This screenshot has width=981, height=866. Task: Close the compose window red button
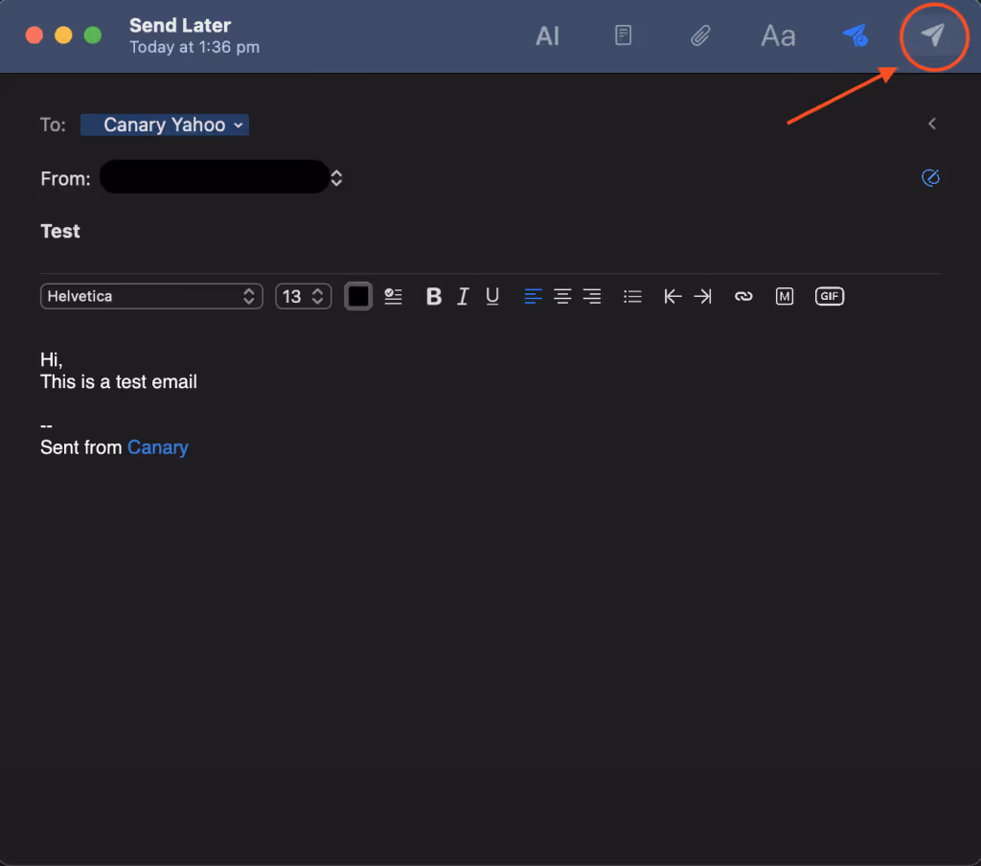click(34, 35)
